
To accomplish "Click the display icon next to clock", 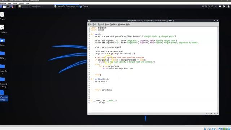I will (x=212, y=6).
